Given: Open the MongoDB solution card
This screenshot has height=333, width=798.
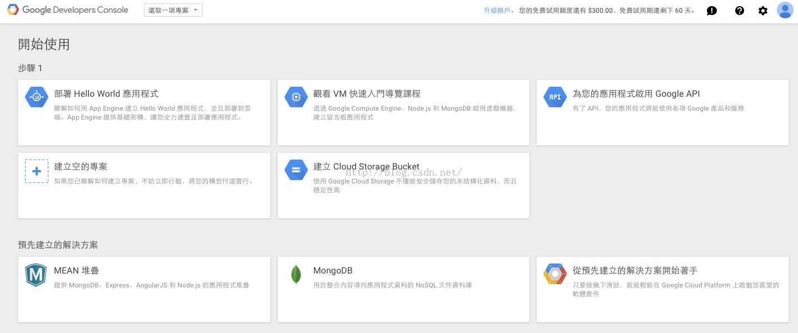Looking at the screenshot, I should pyautogui.click(x=403, y=289).
